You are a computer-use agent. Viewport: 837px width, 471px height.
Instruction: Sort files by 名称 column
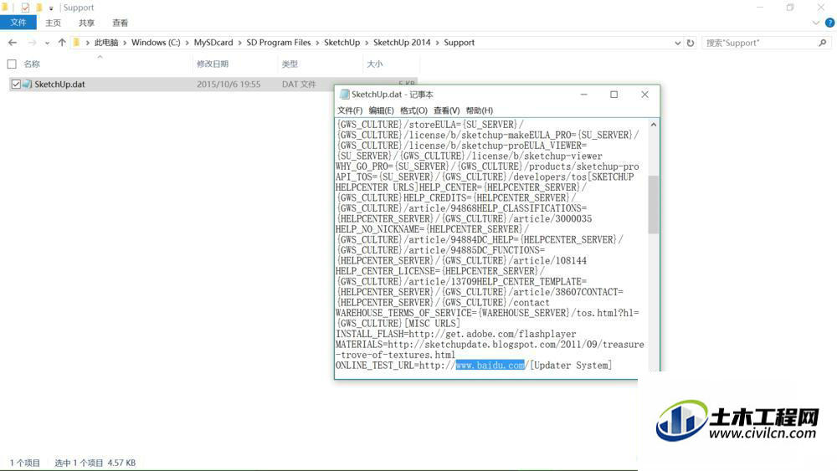pos(32,64)
